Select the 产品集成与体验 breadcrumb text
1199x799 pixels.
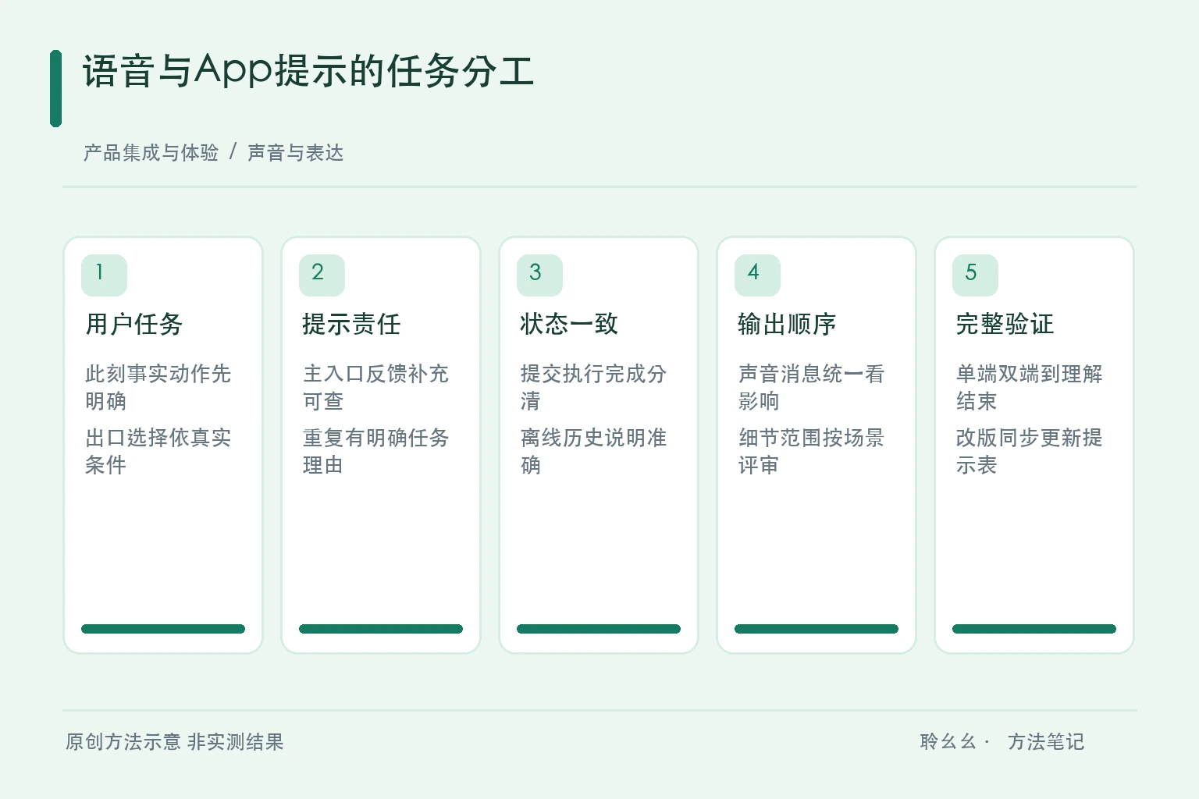click(151, 153)
